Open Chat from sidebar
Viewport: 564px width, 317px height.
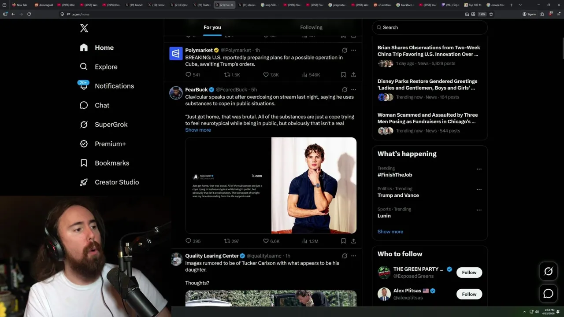[x=94, y=105]
